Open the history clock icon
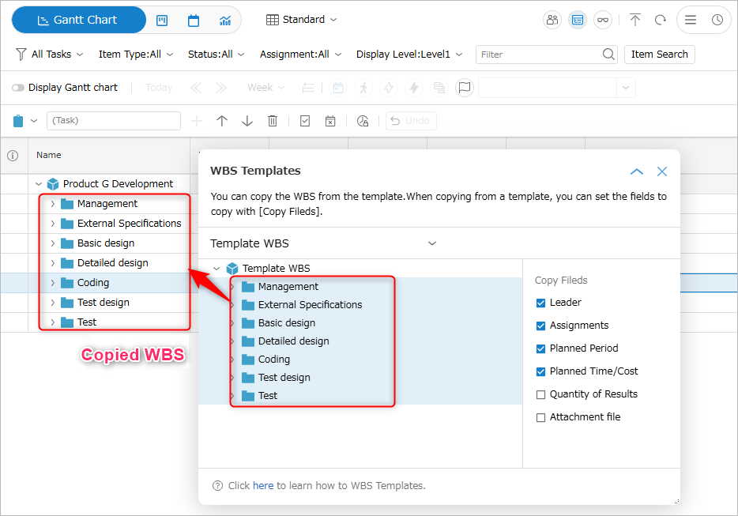 717,20
